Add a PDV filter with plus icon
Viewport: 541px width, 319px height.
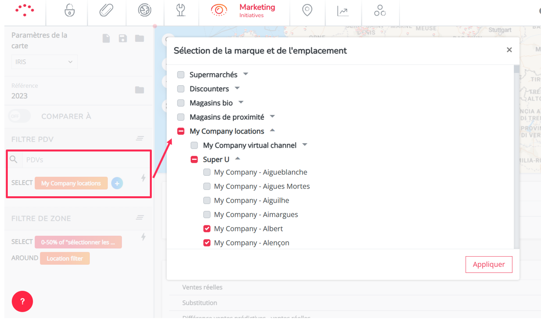tap(117, 183)
